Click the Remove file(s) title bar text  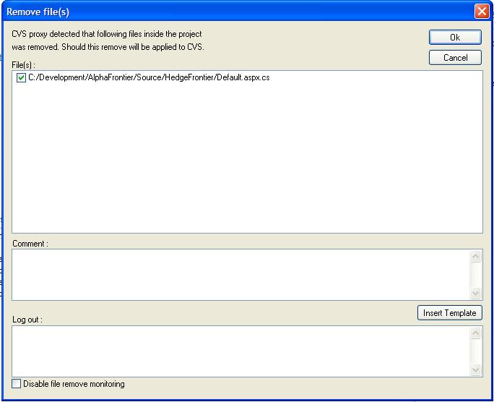tap(38, 12)
